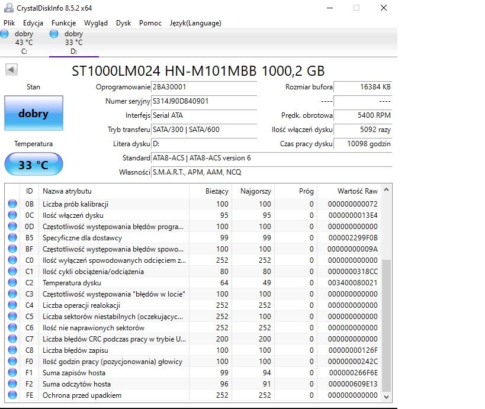Click the status orb of row F2
Viewport: 485px width, 409px height.
12,384
